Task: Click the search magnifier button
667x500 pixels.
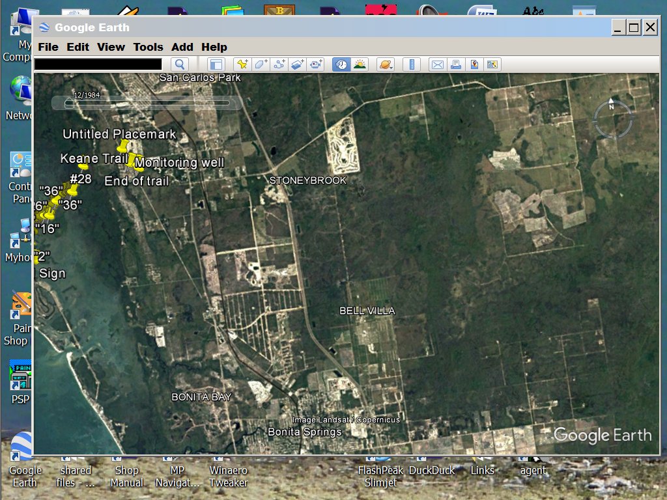Action: tap(180, 64)
